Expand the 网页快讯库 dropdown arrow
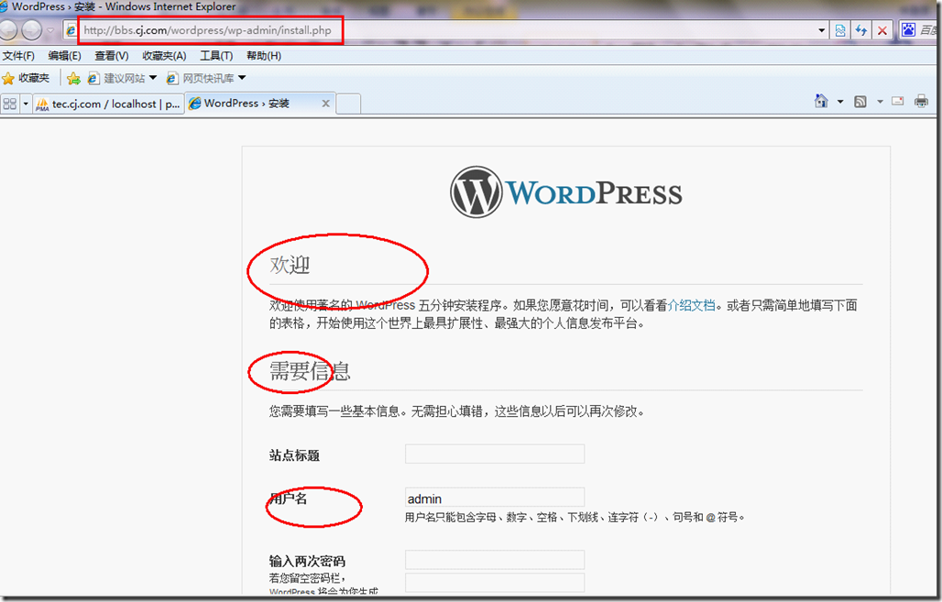Image resolution: width=942 pixels, height=602 pixels. (x=242, y=78)
